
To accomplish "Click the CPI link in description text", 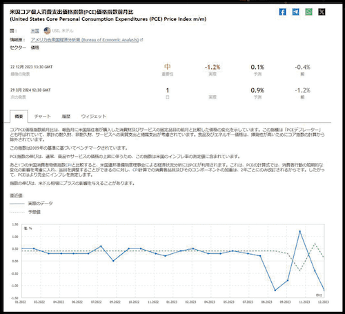I will pyautogui.click(x=69, y=165).
